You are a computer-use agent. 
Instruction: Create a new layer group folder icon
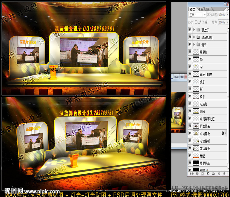click(x=213, y=173)
